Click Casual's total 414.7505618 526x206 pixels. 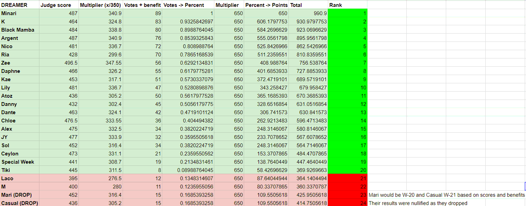[x=308, y=204]
